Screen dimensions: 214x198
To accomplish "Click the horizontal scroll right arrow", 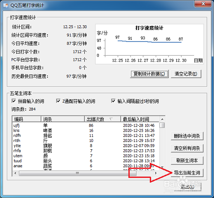I will pyautogui.click(x=156, y=173).
